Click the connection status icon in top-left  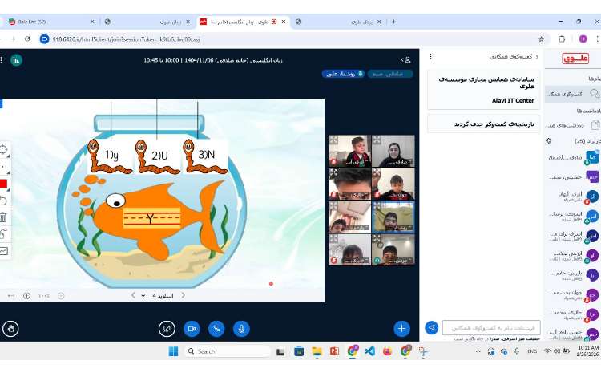[x=15, y=59]
